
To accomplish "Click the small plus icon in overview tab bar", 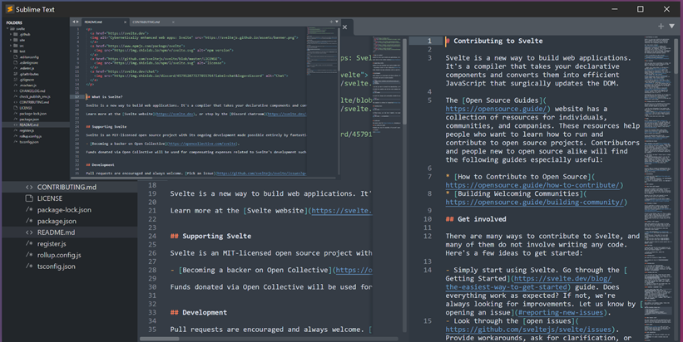I will (x=331, y=22).
